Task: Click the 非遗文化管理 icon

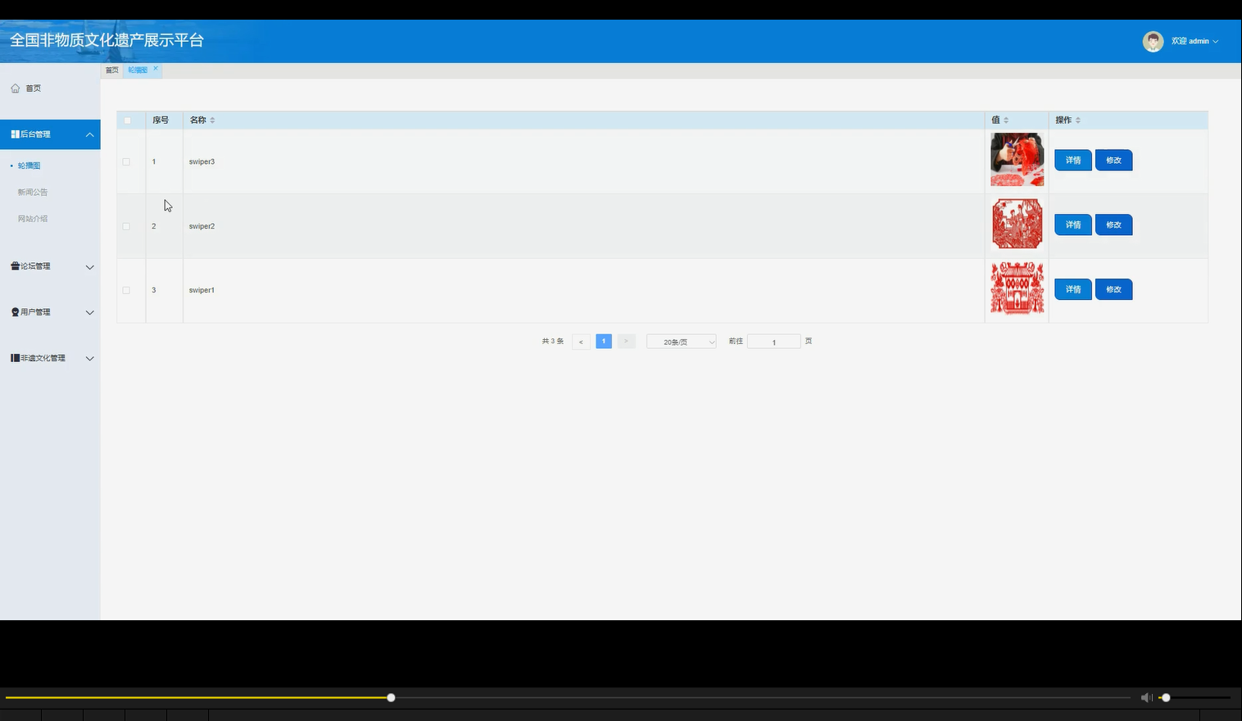Action: pyautogui.click(x=15, y=358)
